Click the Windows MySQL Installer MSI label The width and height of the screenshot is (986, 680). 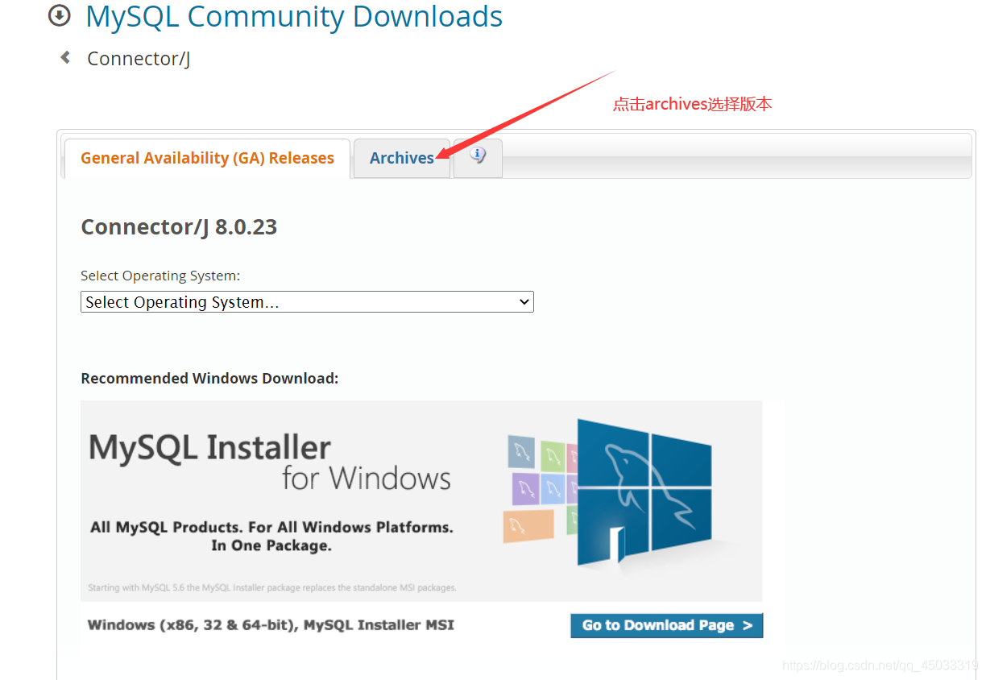(x=271, y=625)
